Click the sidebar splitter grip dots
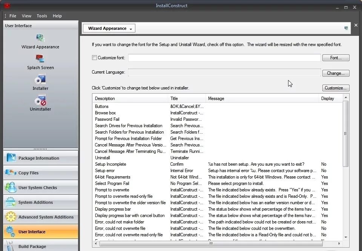This screenshot has height=251, width=362. click(x=40, y=149)
